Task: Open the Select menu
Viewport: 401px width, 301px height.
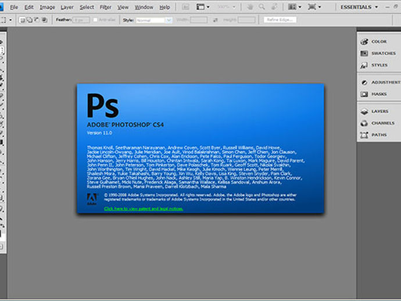Action: 87,7
